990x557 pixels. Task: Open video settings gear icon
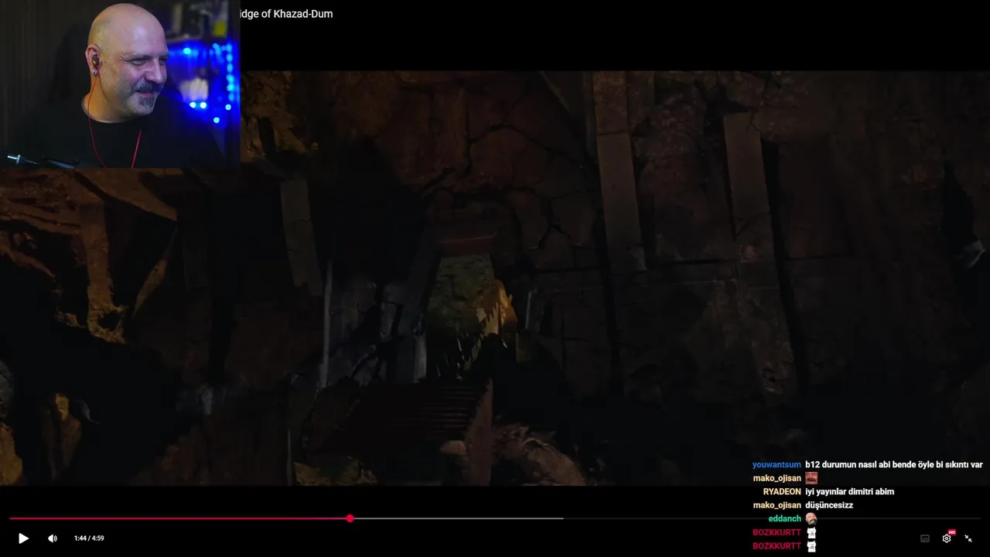(x=947, y=538)
